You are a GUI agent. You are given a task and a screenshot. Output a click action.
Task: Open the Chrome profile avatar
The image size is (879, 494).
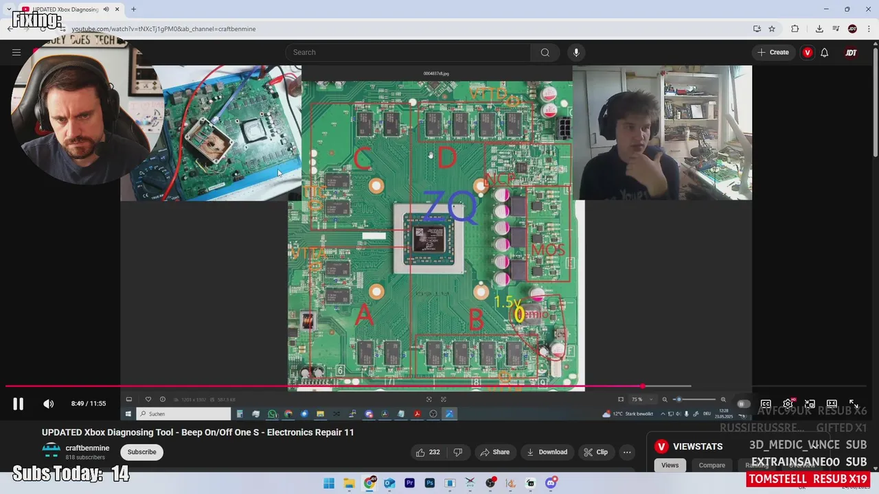[852, 29]
